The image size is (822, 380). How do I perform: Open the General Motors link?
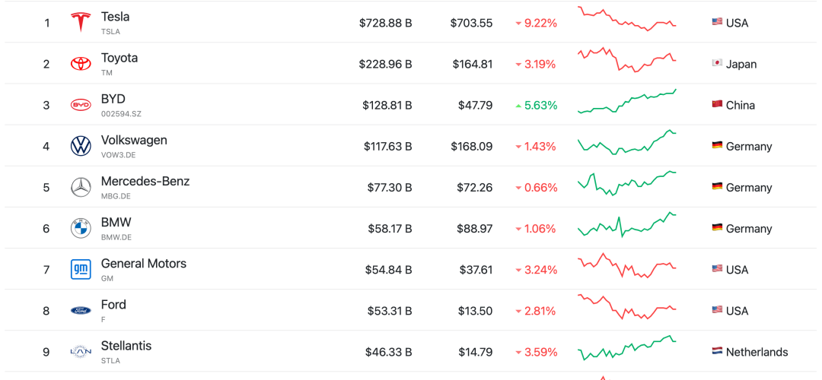tap(144, 264)
